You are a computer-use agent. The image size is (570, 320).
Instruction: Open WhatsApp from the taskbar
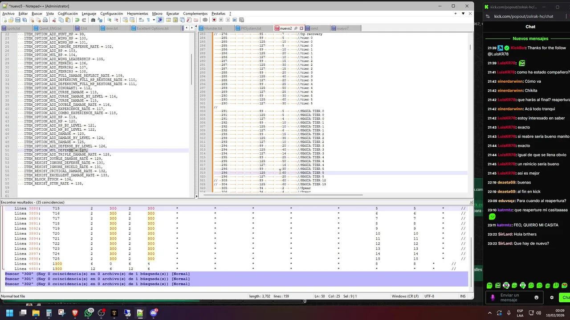point(88,313)
